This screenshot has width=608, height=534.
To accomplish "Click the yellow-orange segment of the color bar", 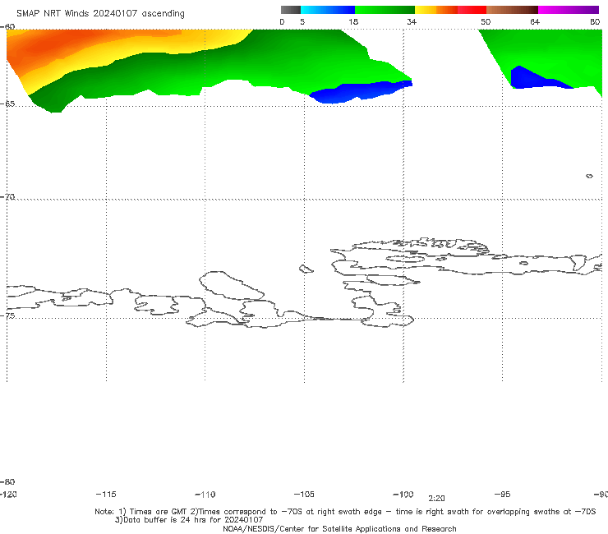I will pos(436,10).
